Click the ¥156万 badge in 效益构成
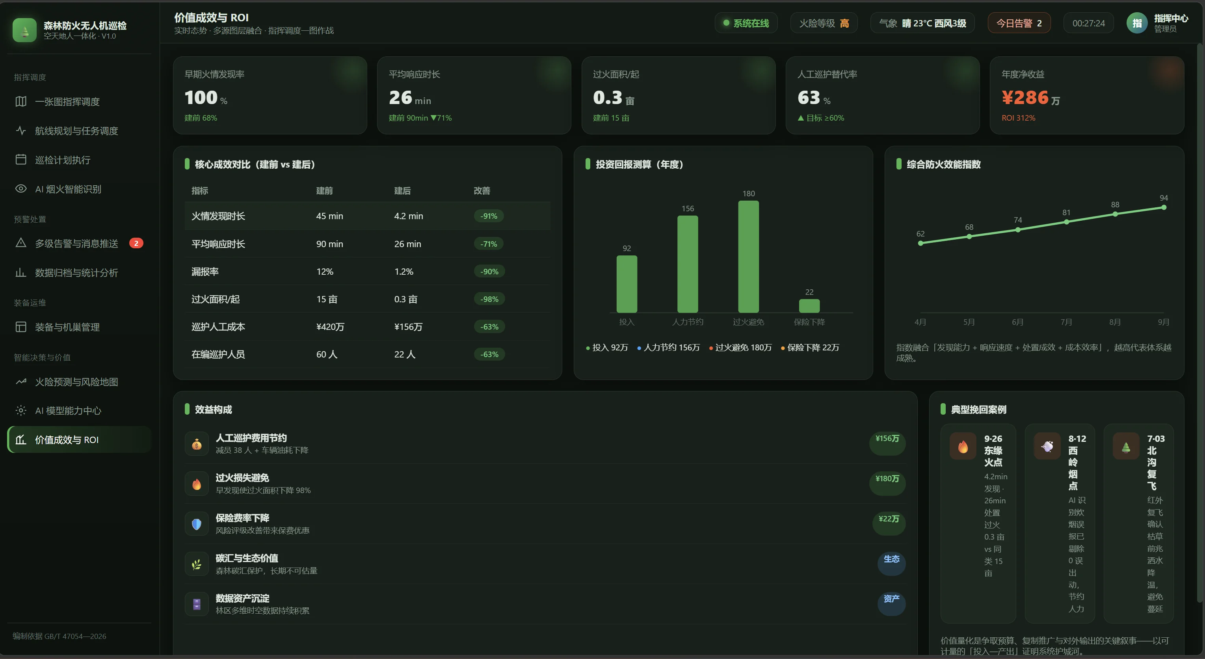Viewport: 1205px width, 659px height. (x=887, y=444)
